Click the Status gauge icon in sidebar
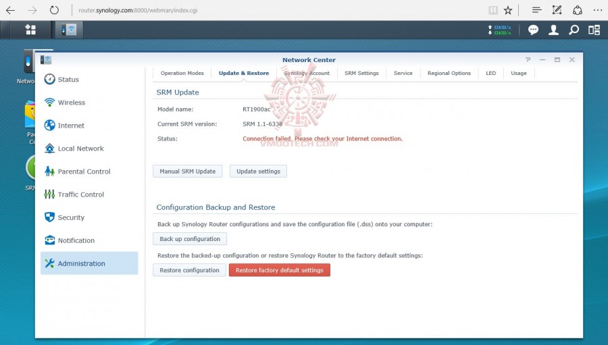This screenshot has width=608, height=345. [x=49, y=79]
